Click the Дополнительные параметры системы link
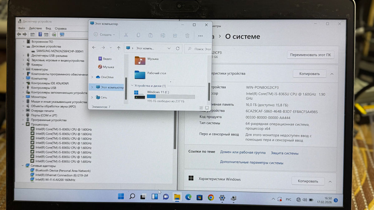 click(252, 162)
